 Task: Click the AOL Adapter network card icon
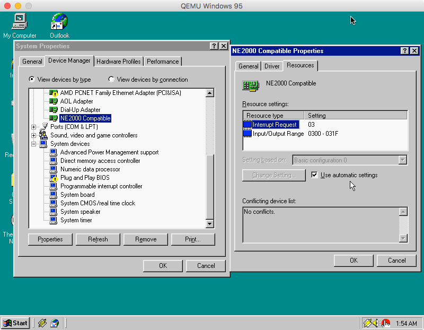(x=54, y=101)
